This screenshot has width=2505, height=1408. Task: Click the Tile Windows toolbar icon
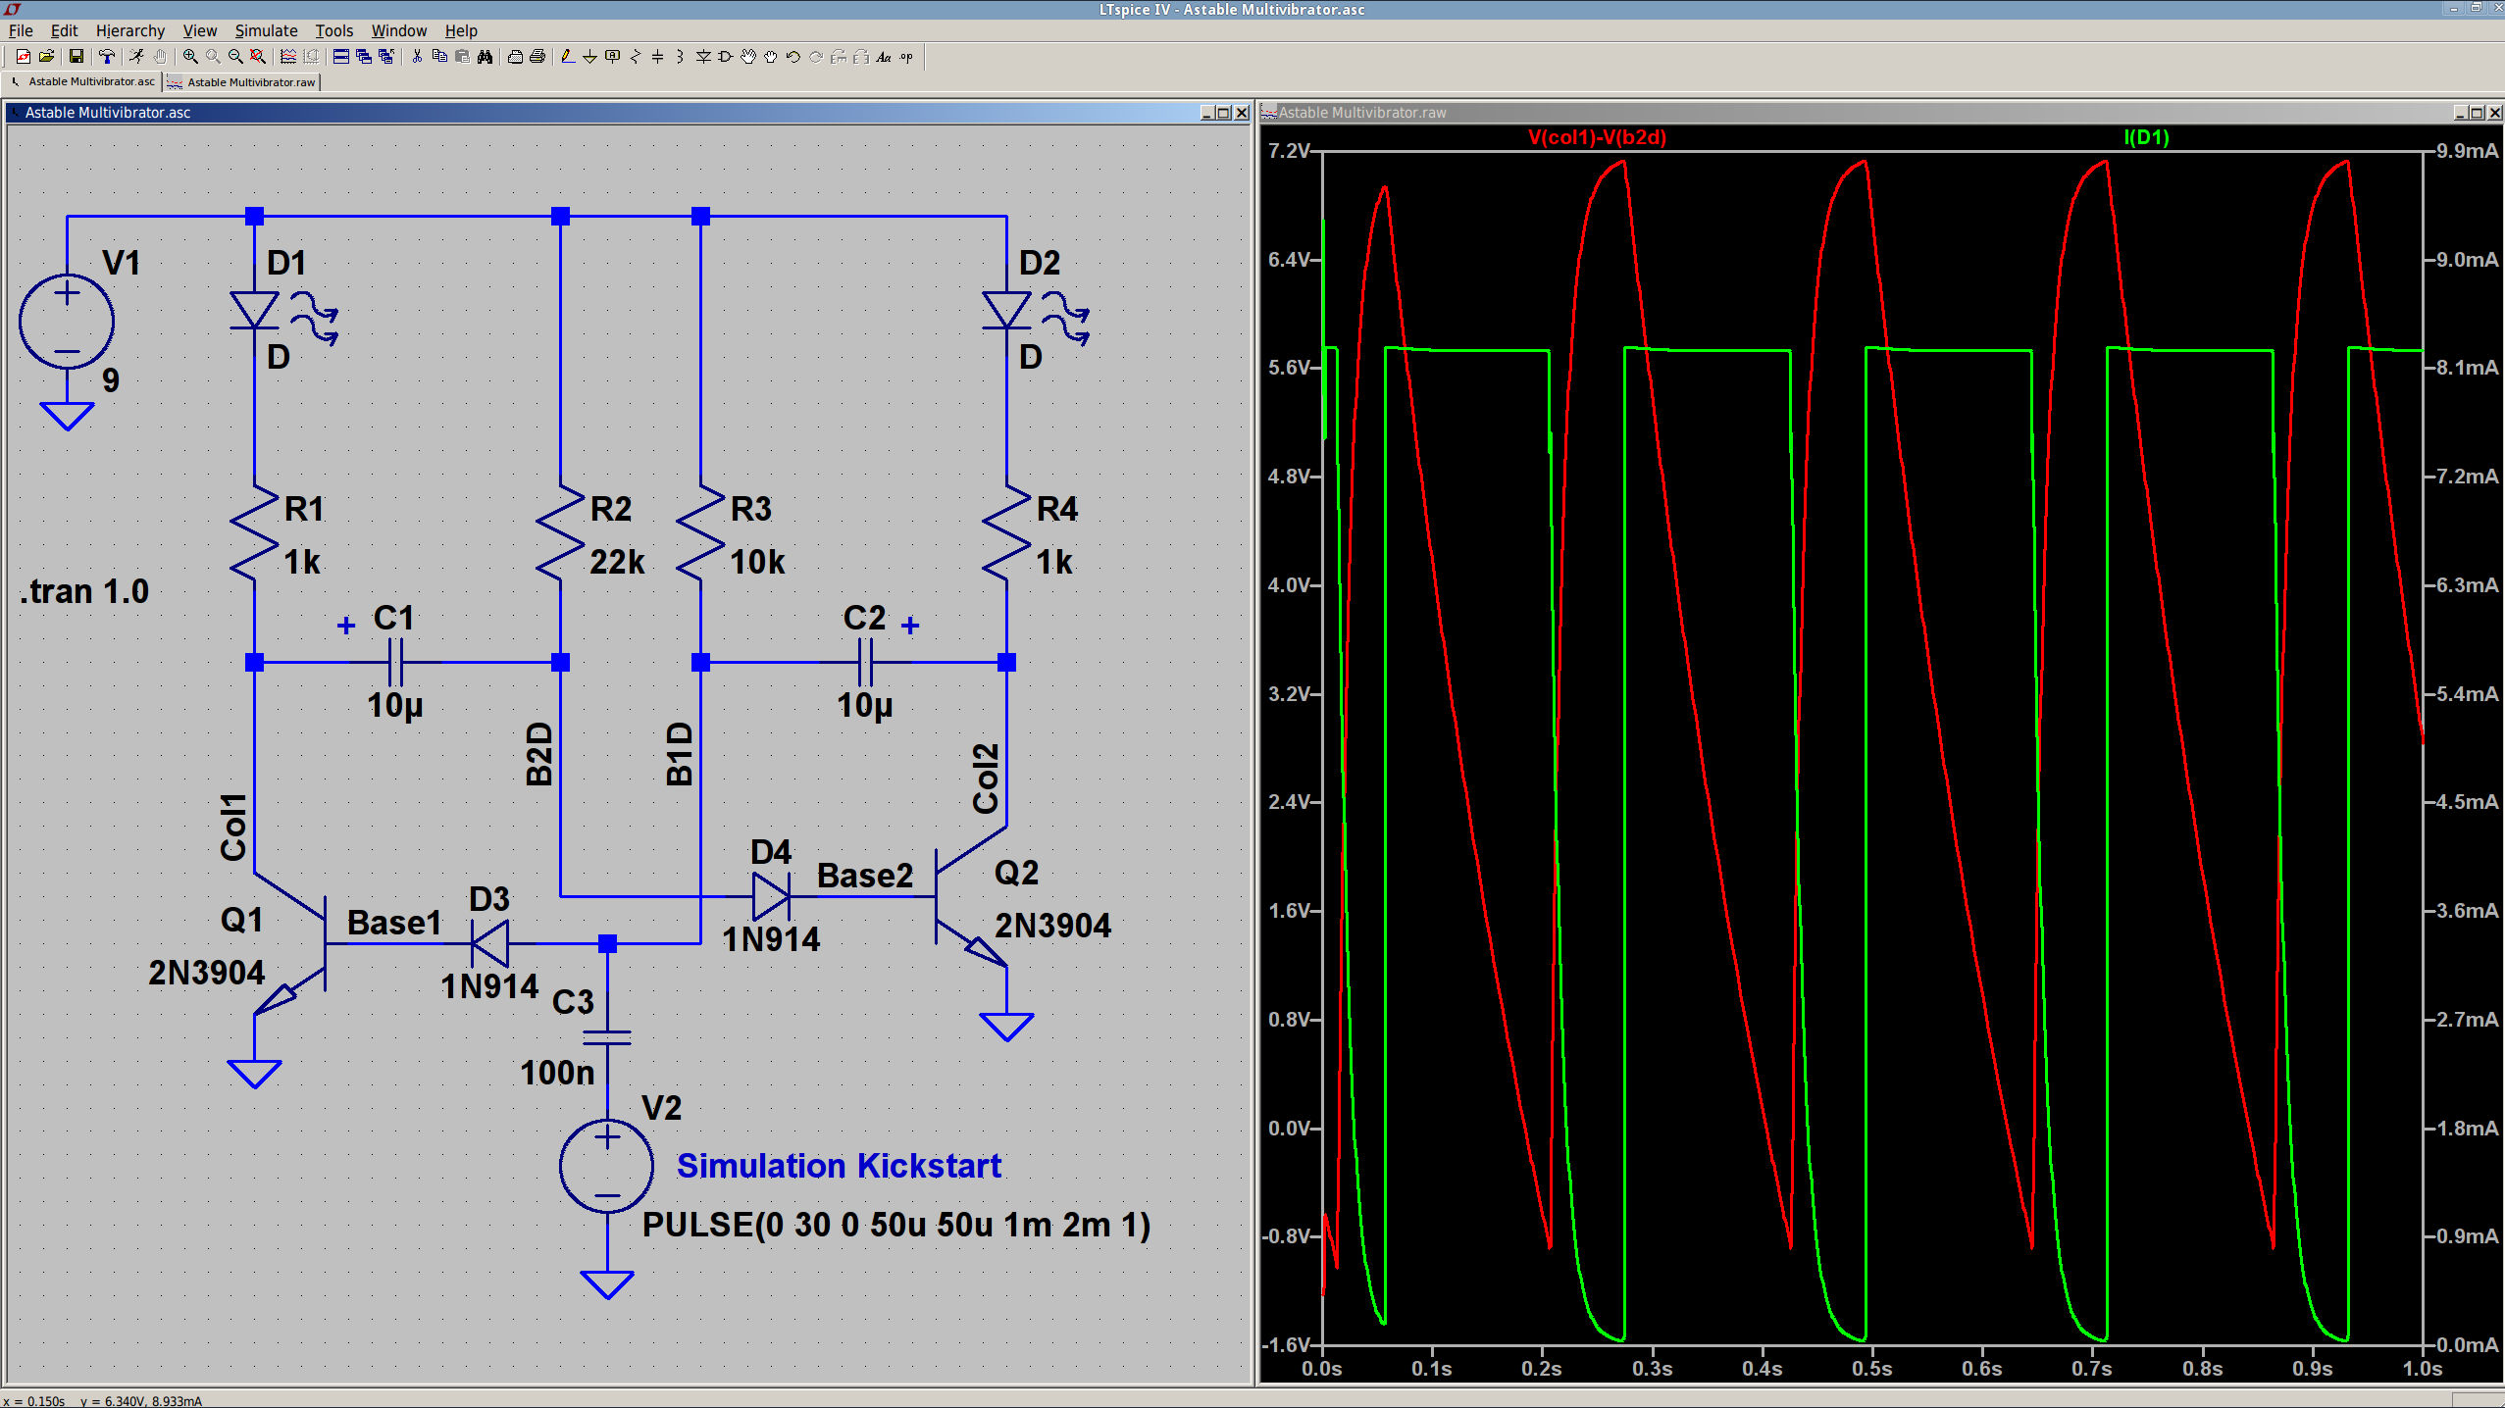[x=340, y=57]
